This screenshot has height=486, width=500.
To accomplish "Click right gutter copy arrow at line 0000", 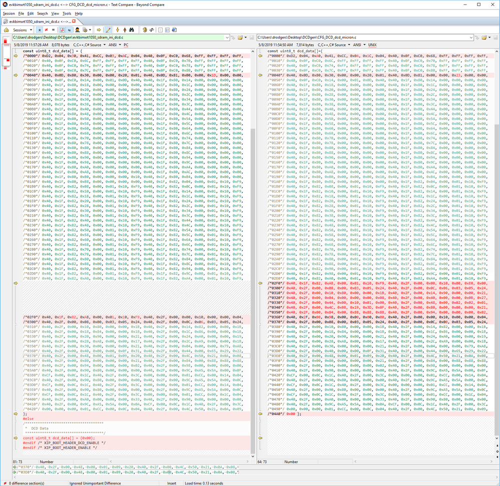I will 261,55.
